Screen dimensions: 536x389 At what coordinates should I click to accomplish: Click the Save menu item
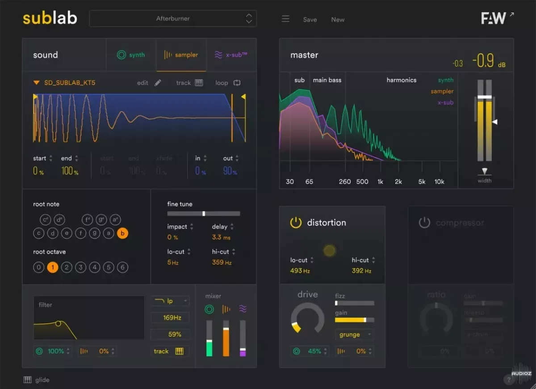(x=310, y=19)
